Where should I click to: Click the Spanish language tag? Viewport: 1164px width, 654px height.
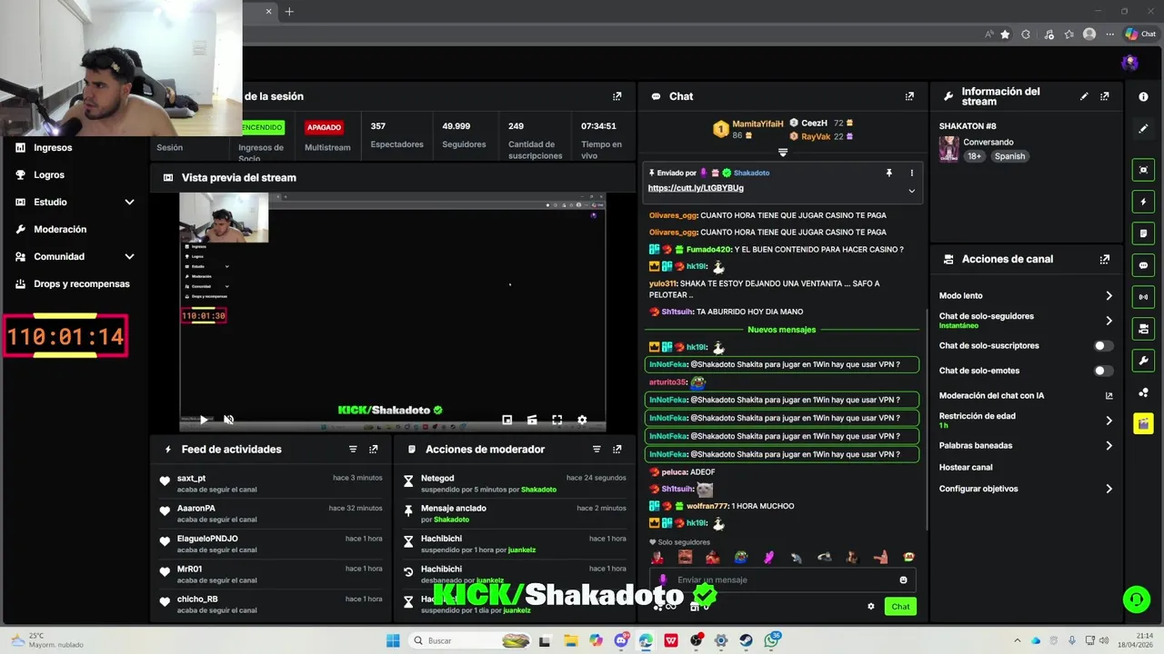coord(1009,156)
